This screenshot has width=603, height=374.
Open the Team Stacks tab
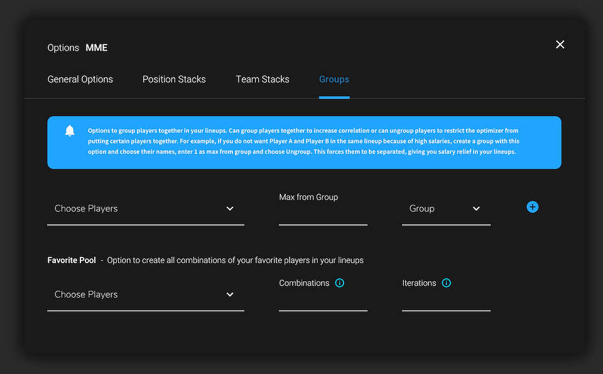(263, 80)
